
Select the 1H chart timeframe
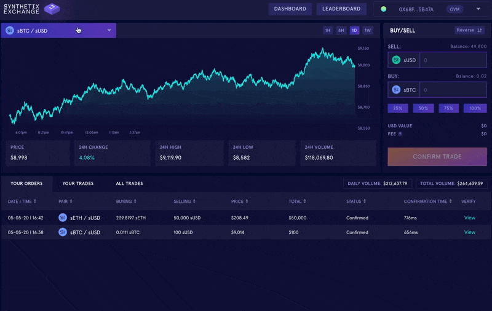[x=328, y=30]
